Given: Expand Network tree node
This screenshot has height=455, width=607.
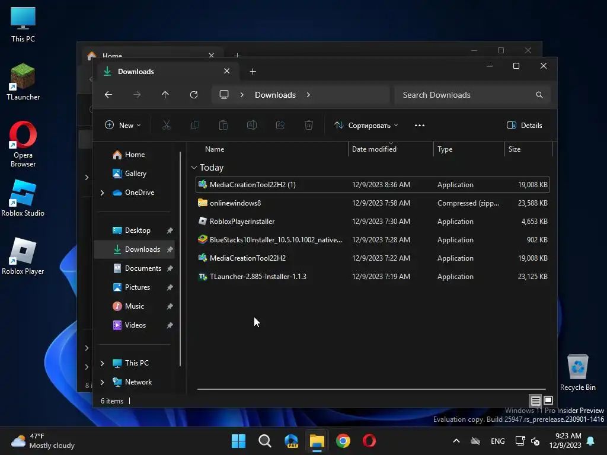Looking at the screenshot, I should coord(102,382).
